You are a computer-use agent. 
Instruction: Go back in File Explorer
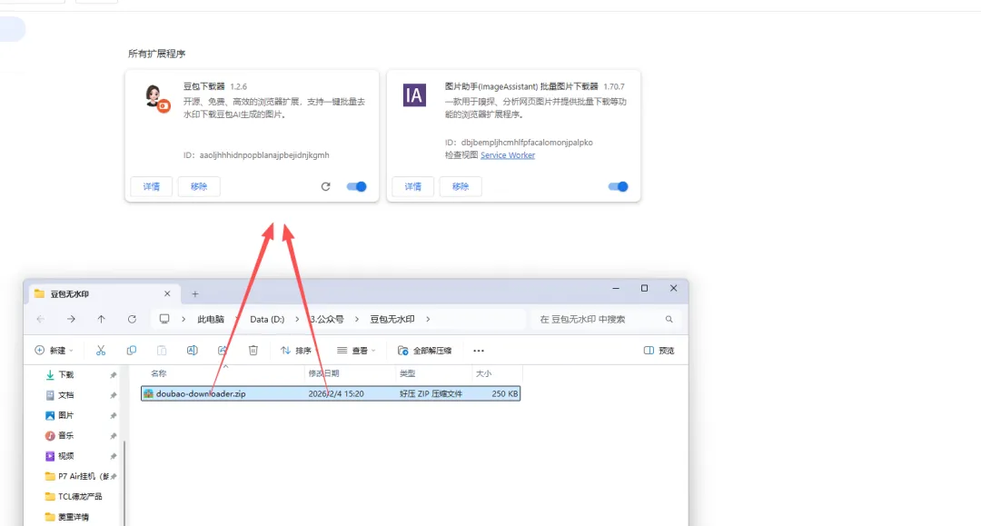click(41, 319)
